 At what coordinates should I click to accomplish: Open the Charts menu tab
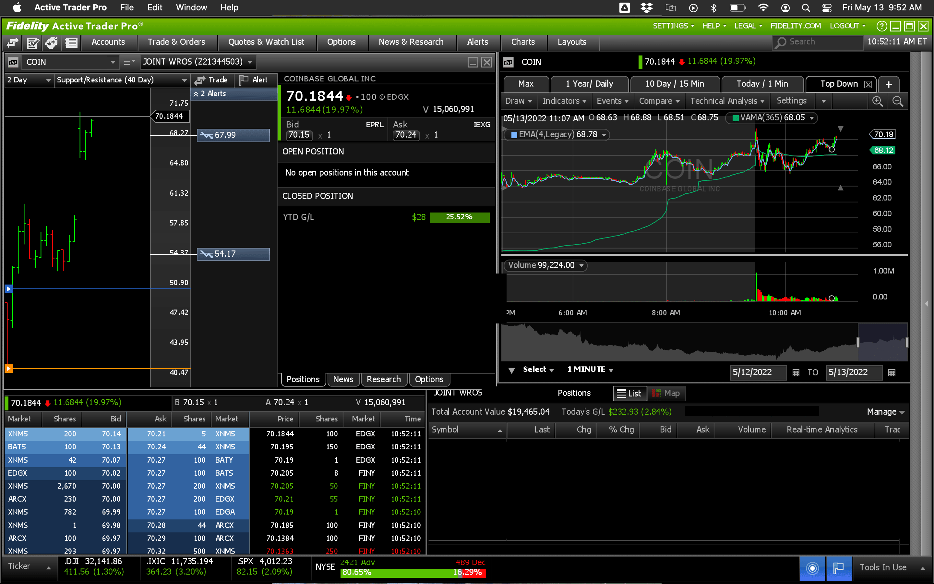[523, 42]
